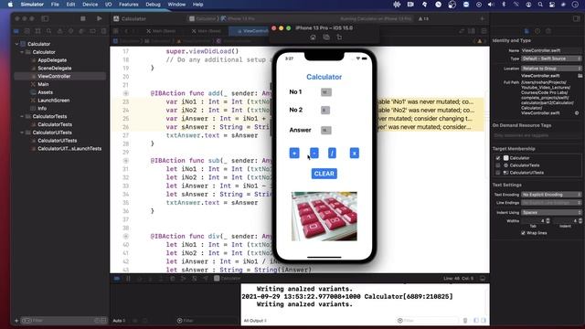Screen dimensions: 585x329
Task: Toggle Wrap lines checkbox
Action: 523,233
